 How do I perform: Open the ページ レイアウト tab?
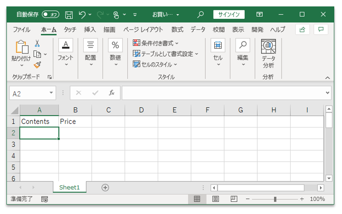(143, 30)
